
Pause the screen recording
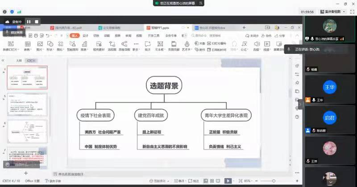click(x=29, y=21)
